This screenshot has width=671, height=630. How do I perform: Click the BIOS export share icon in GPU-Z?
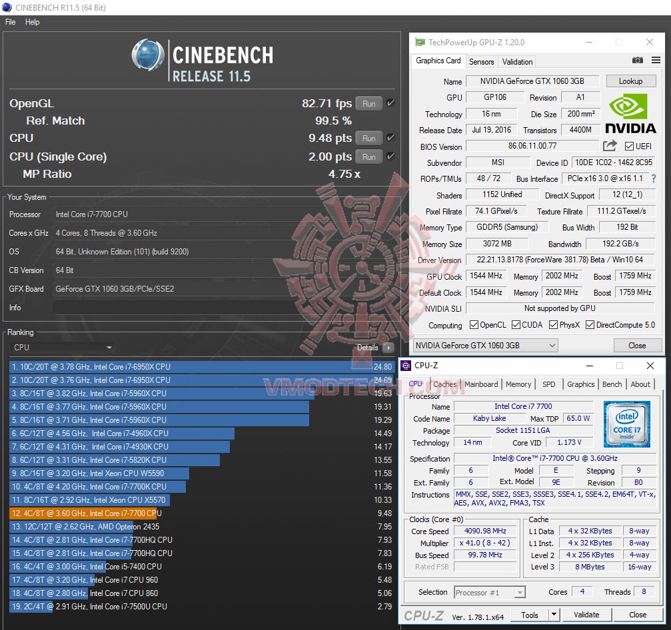(610, 146)
